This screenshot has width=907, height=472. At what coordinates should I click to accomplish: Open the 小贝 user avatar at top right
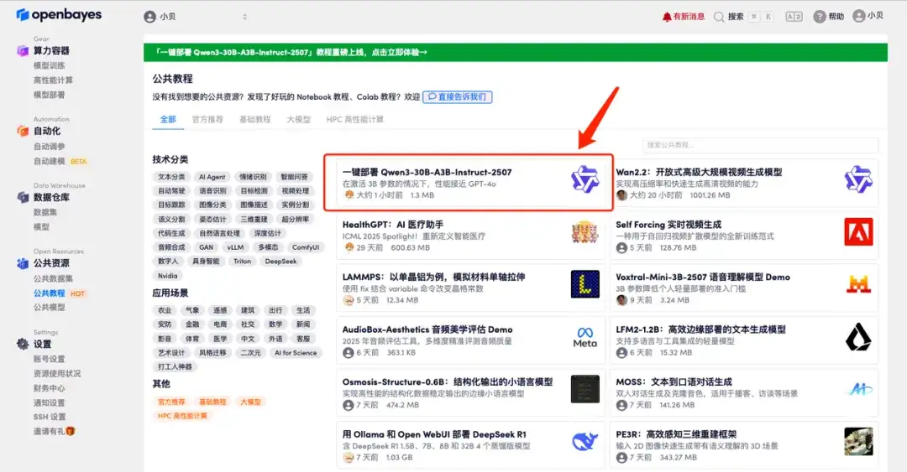pos(859,16)
